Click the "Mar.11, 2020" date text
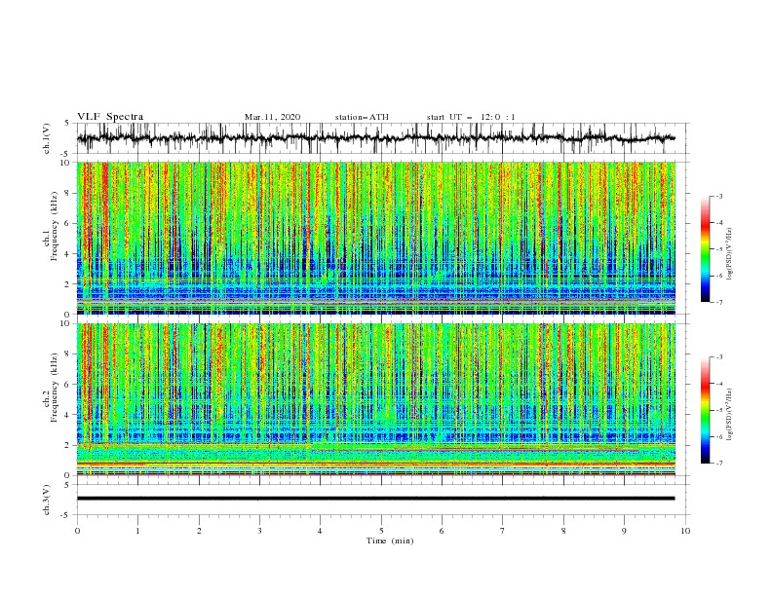 coord(272,117)
